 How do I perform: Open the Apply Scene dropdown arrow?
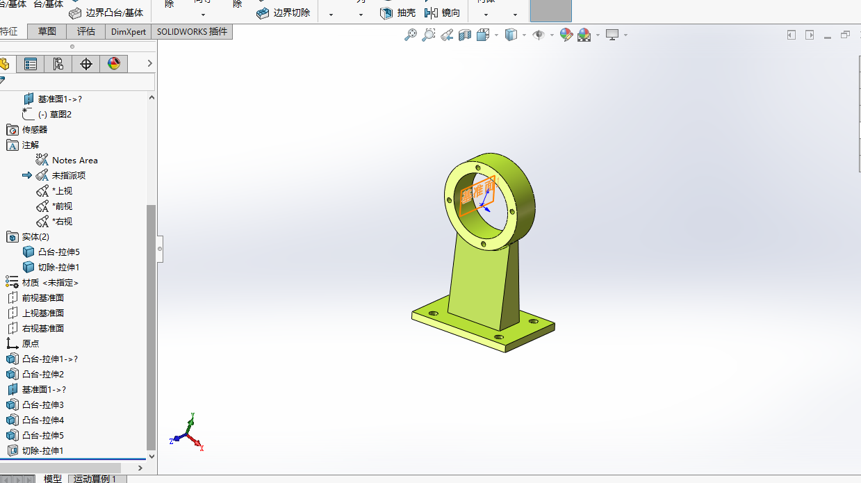pos(597,35)
